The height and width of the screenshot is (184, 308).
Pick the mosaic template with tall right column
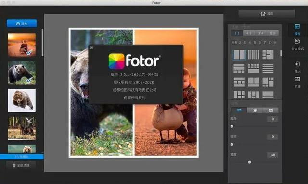point(268,55)
